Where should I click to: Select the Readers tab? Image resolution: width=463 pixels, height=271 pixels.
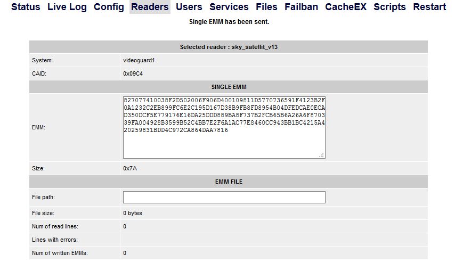coord(150,7)
